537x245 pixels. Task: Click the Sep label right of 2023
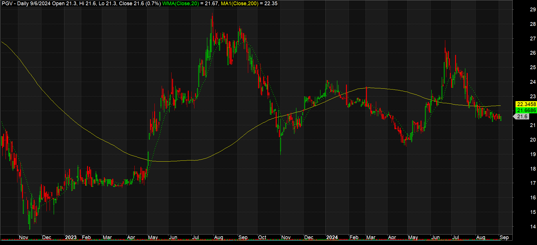(243, 237)
